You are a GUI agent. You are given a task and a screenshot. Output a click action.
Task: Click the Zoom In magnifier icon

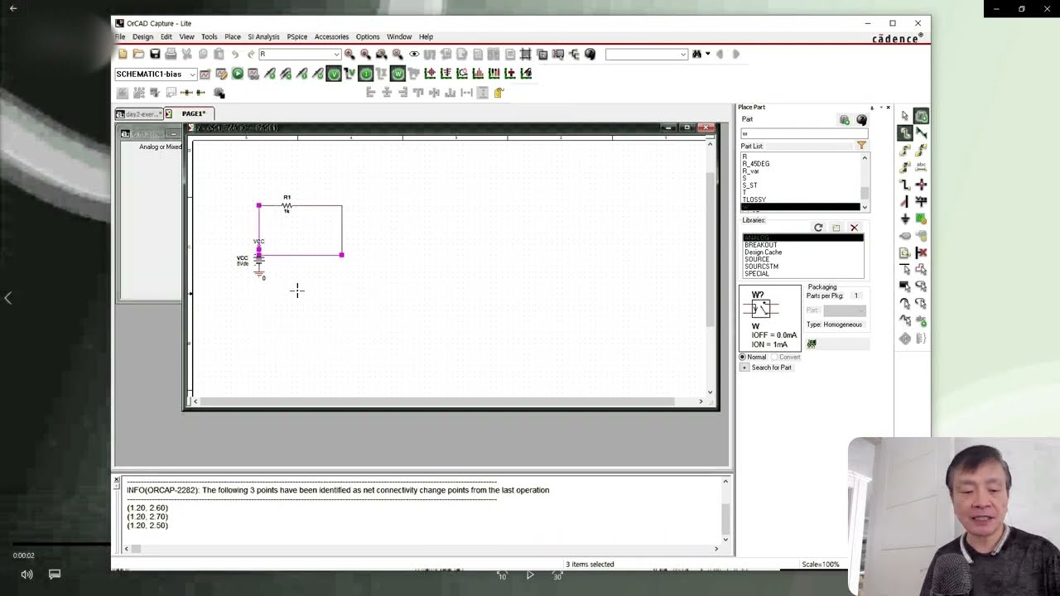pyautogui.click(x=349, y=54)
